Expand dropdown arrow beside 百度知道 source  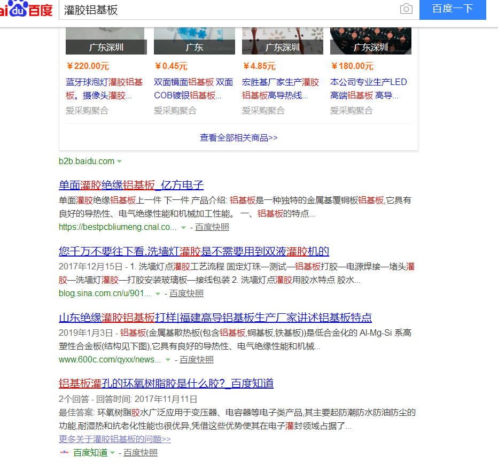click(112, 453)
